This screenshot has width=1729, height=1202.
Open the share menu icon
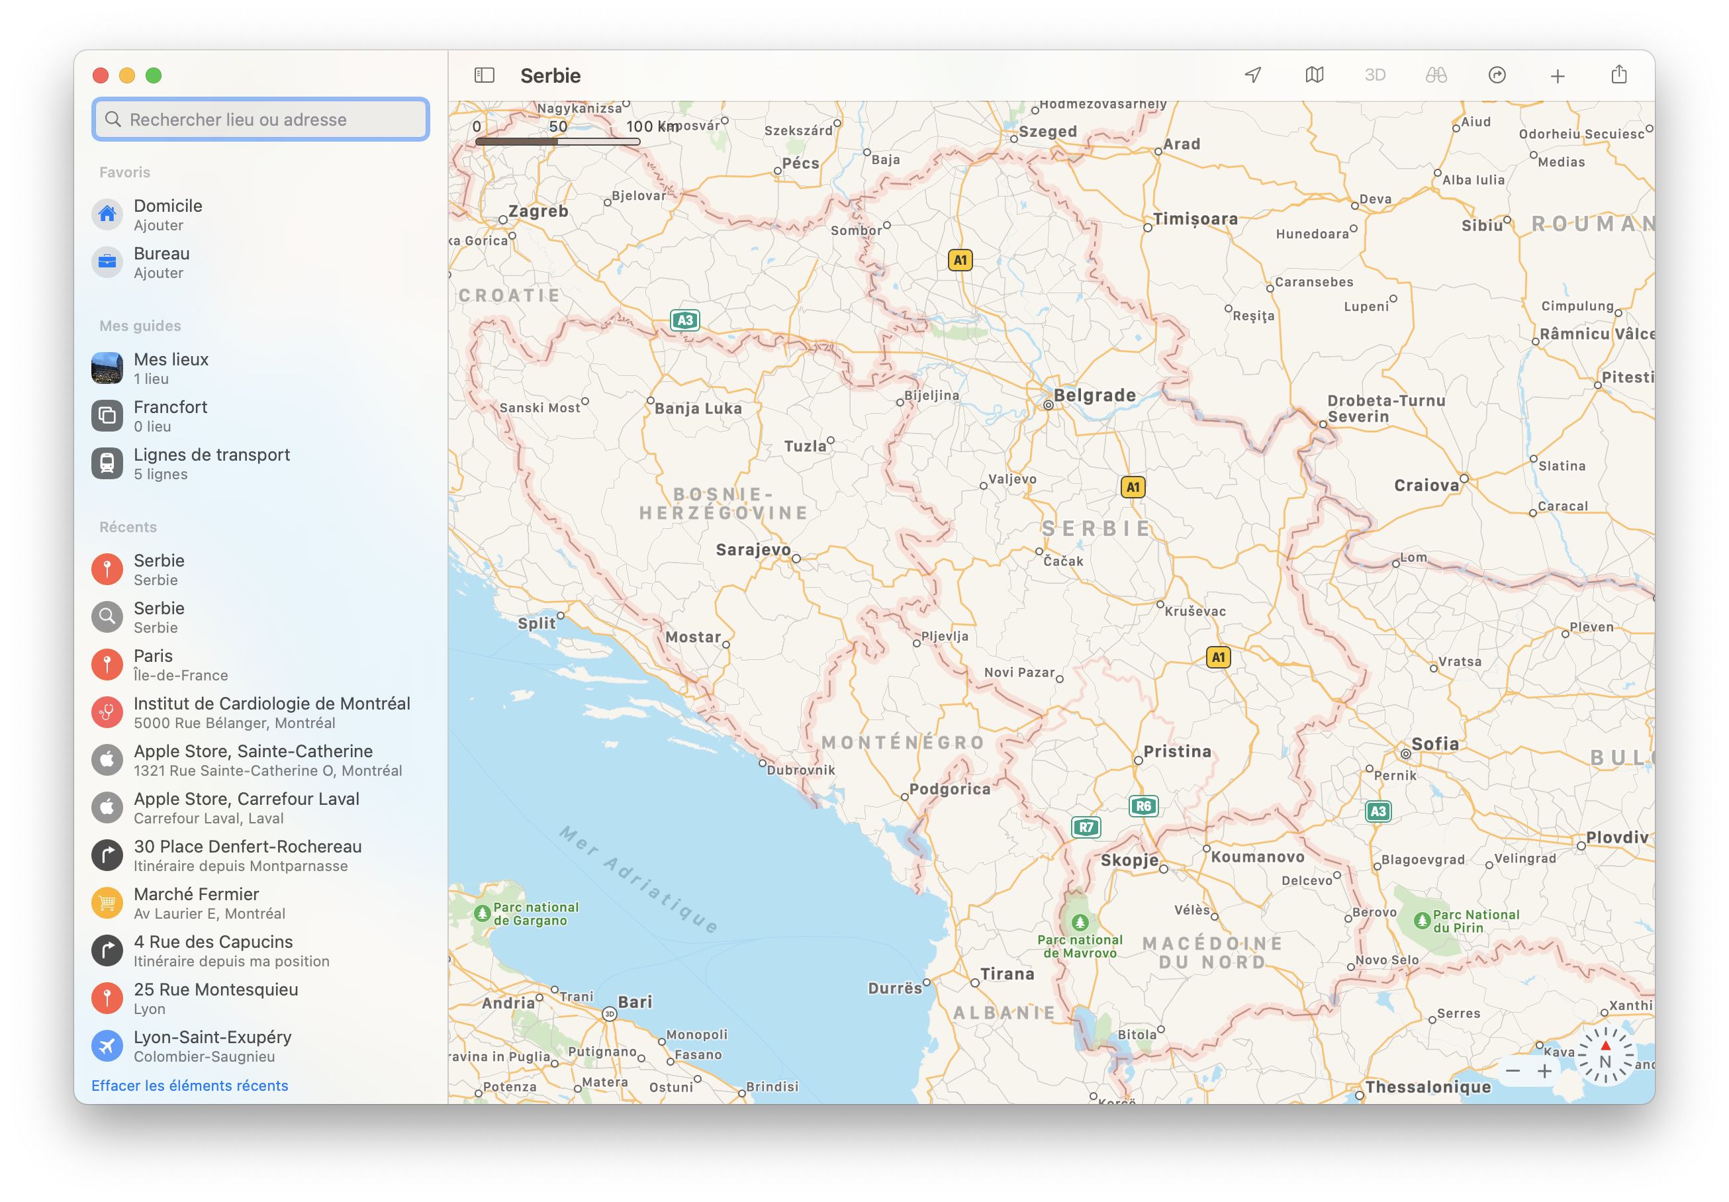point(1619,75)
